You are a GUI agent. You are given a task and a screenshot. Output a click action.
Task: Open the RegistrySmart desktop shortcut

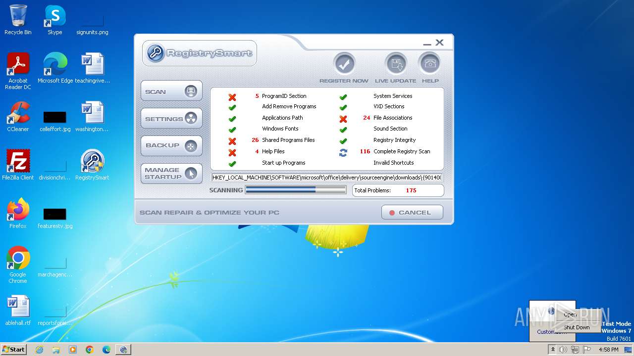pyautogui.click(x=92, y=165)
